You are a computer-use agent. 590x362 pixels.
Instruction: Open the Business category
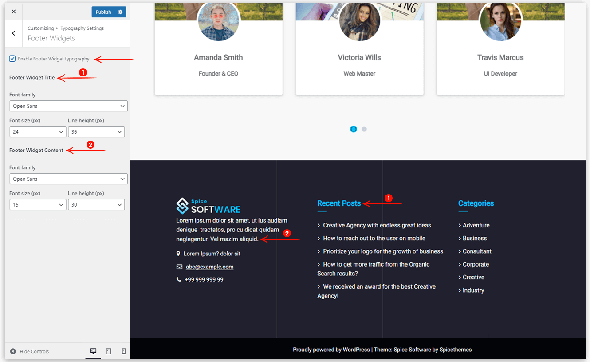click(x=475, y=238)
